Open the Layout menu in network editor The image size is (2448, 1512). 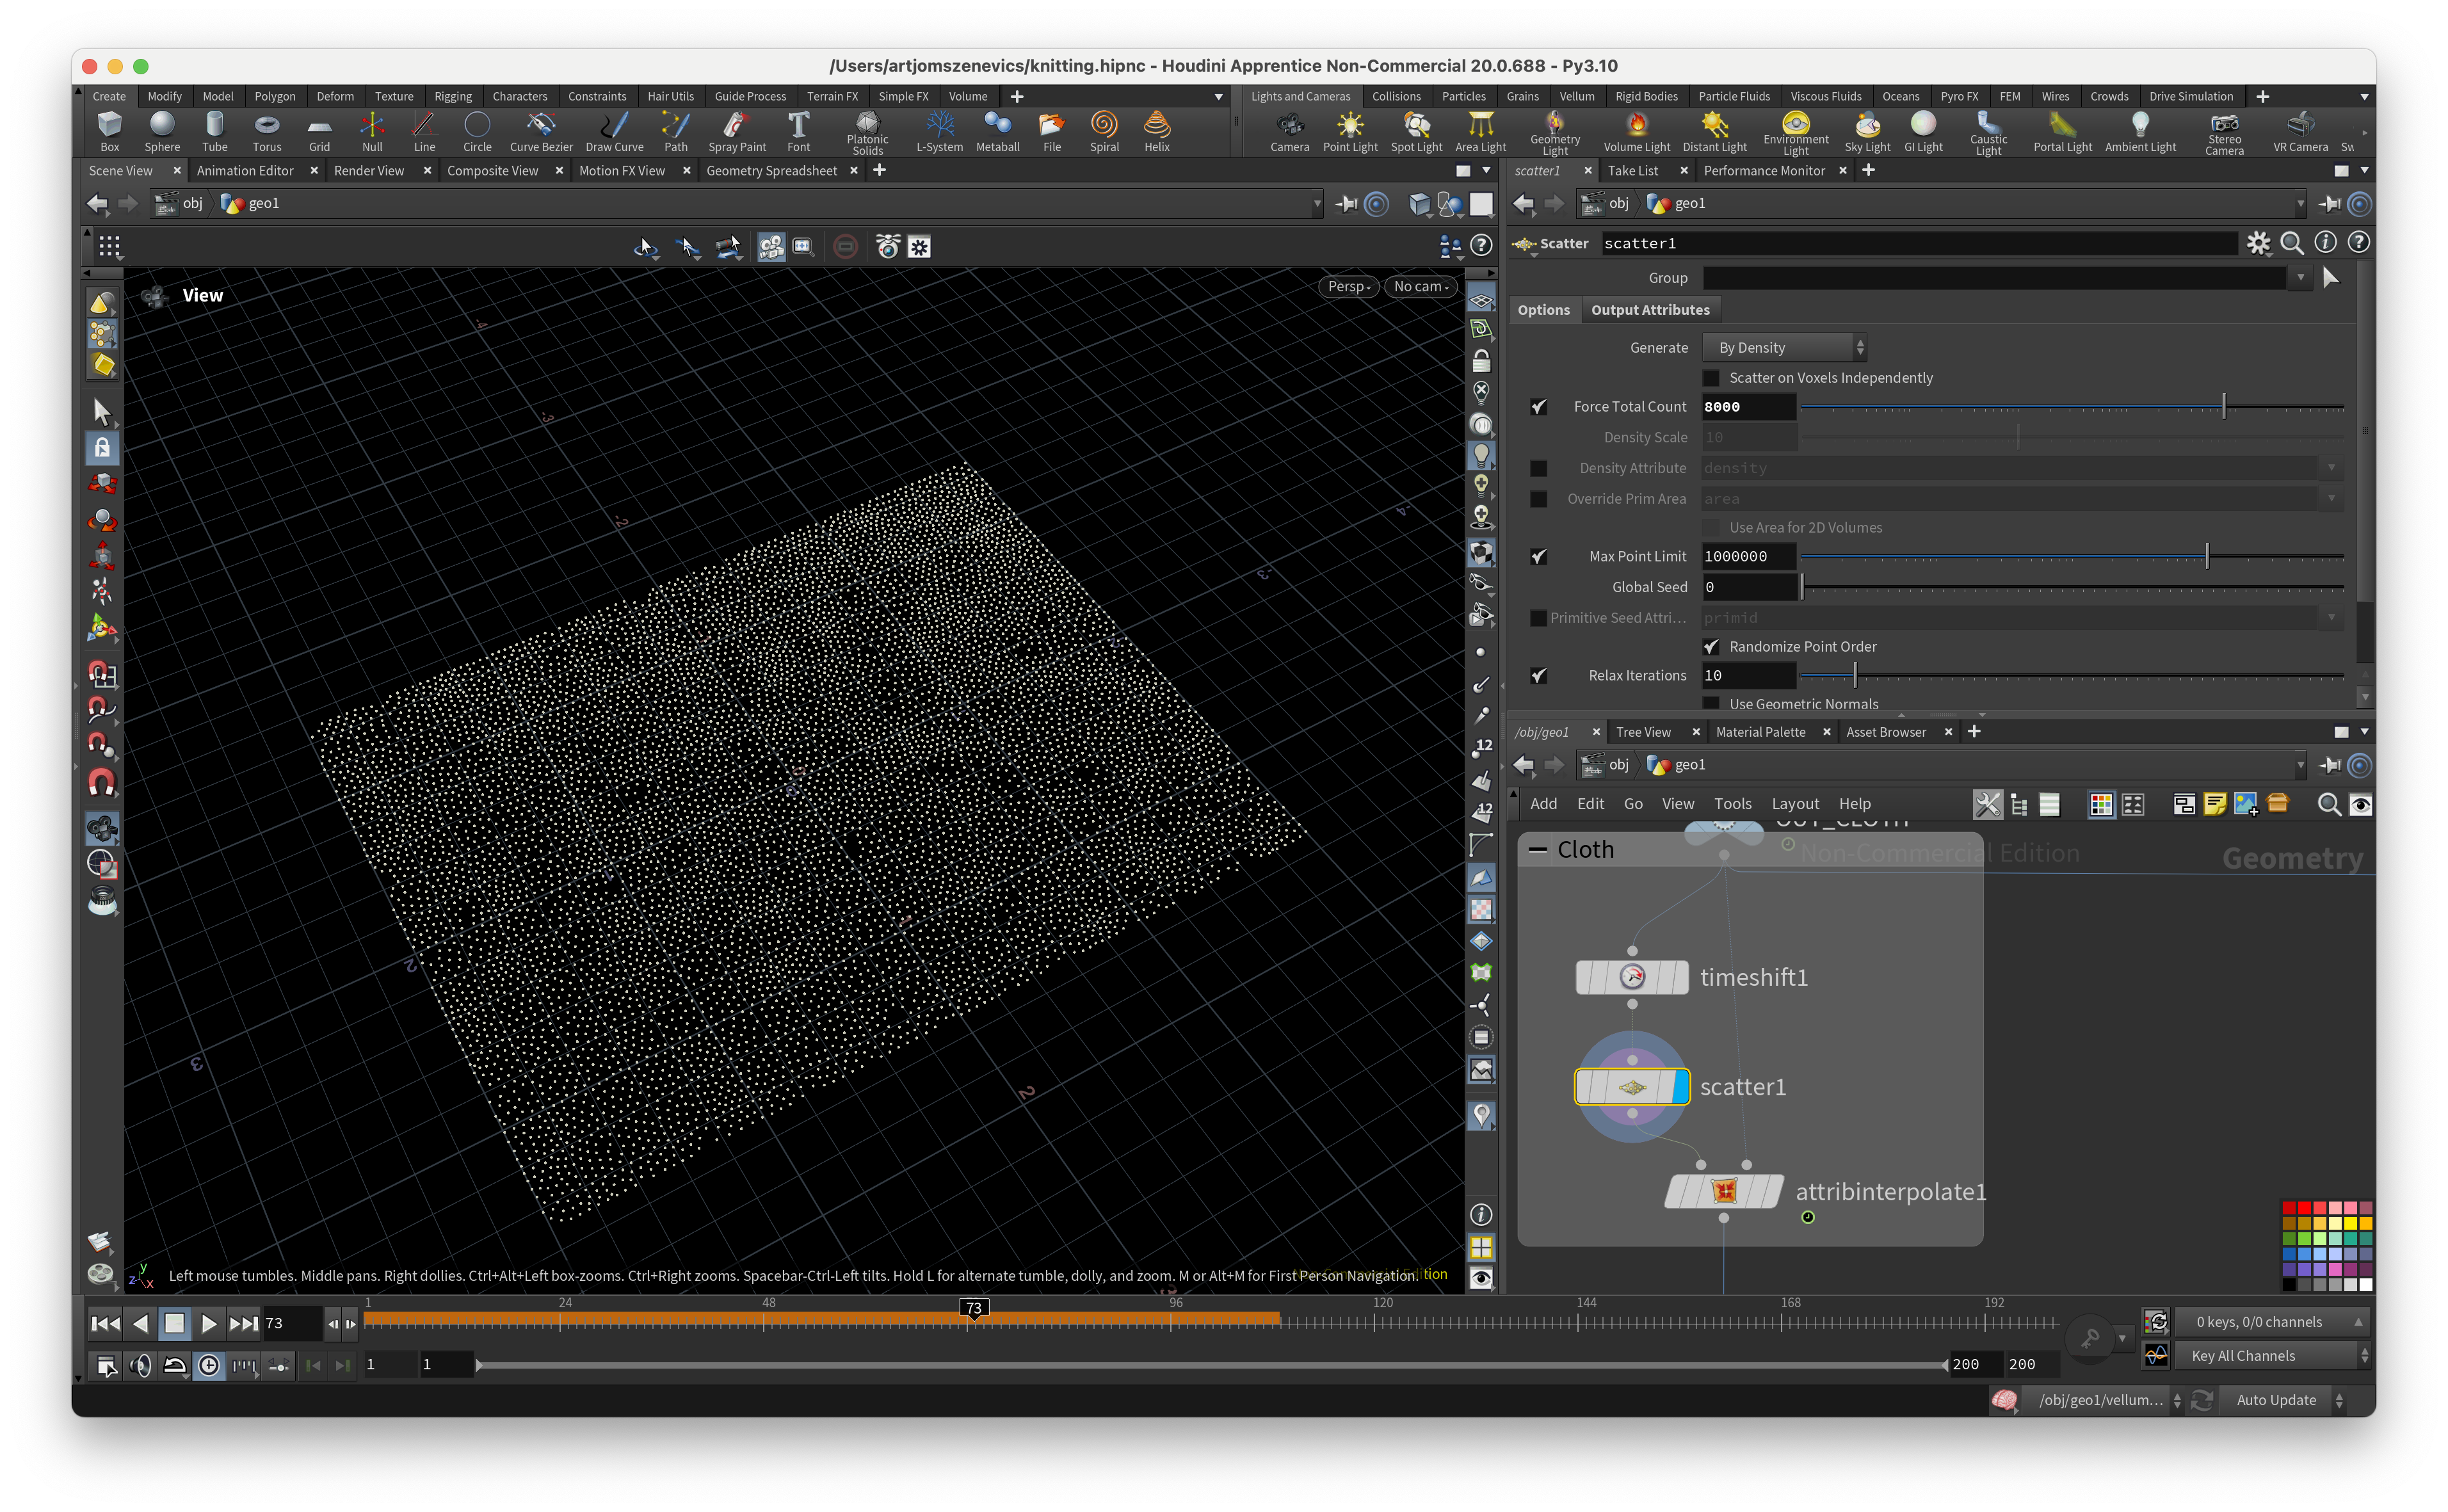click(1795, 804)
